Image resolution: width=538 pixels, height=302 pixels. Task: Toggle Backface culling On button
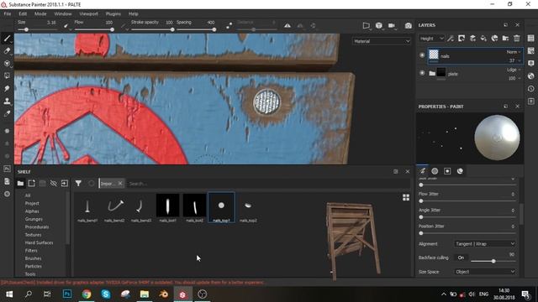[461, 258]
